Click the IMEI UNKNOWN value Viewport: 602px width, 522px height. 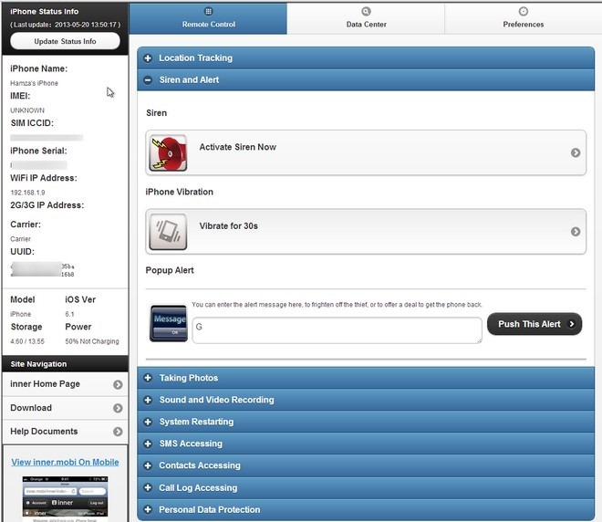[27, 110]
